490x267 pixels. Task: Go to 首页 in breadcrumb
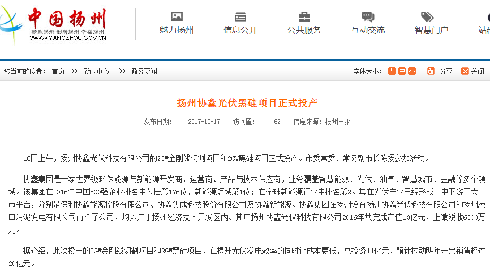click(x=58, y=71)
